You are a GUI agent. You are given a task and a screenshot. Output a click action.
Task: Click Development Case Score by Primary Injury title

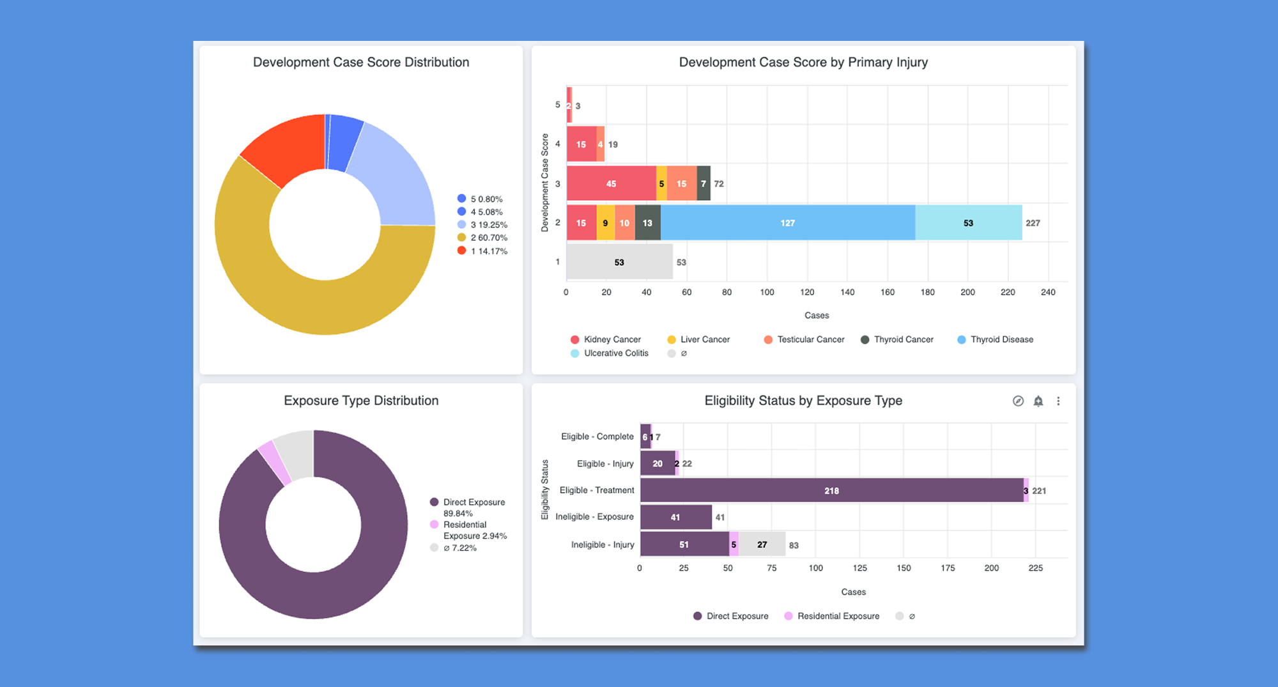pyautogui.click(x=803, y=62)
